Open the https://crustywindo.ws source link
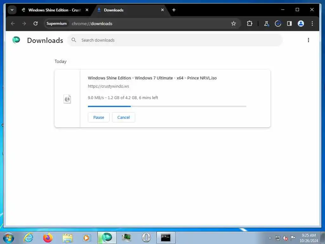This screenshot has height=244, width=325. coord(109,86)
